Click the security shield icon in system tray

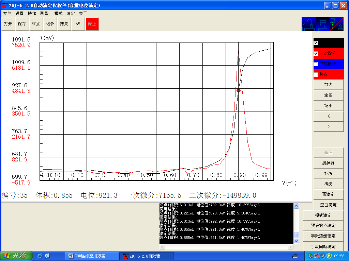[329, 256]
